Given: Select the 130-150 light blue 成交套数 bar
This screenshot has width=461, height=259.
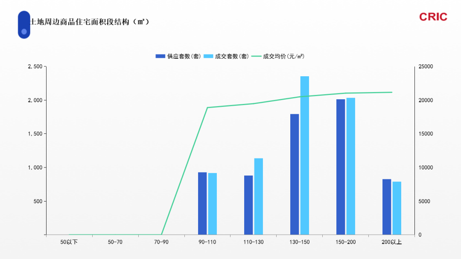Looking at the screenshot, I should coord(305,155).
